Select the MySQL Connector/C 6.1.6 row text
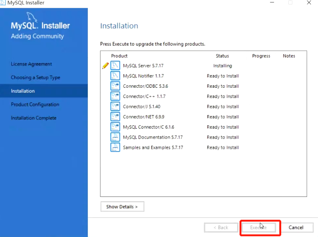This screenshot has width=318, height=237. pyautogui.click(x=148, y=127)
